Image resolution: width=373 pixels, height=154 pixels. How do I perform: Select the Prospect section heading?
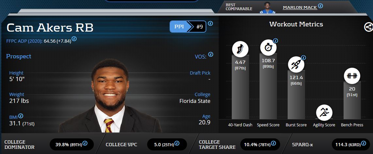point(19,56)
